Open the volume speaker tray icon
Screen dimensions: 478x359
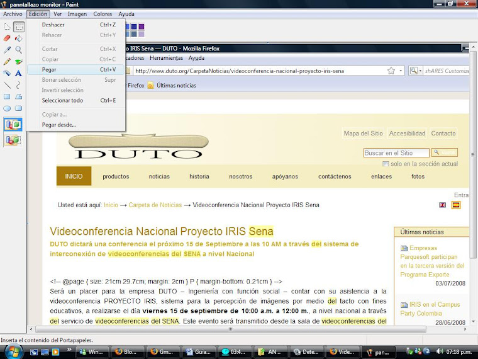click(x=440, y=351)
